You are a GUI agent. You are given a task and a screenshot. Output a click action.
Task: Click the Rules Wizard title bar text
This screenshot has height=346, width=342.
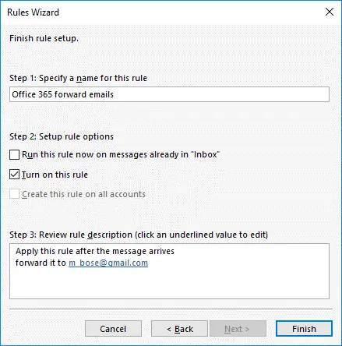click(33, 12)
